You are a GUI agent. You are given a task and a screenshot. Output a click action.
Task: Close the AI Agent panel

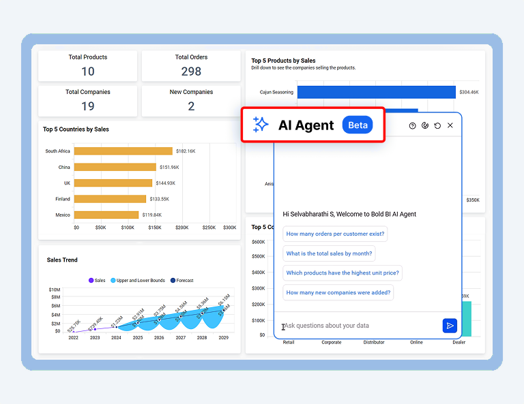(450, 125)
